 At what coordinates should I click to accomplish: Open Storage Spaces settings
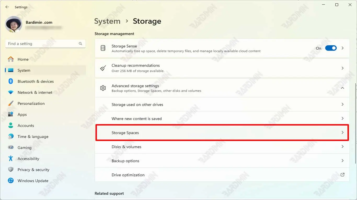pos(222,133)
